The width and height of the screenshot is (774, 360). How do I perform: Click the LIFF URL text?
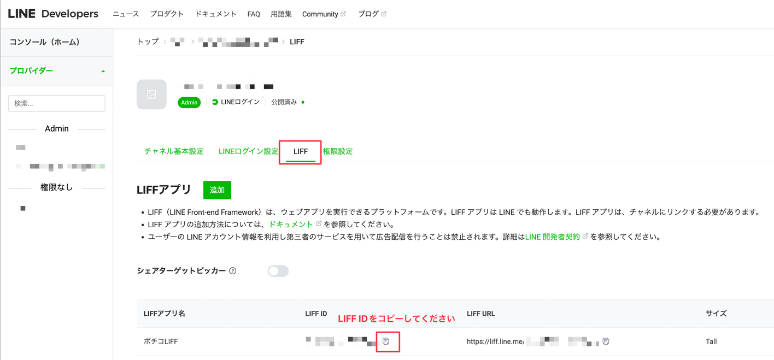[533, 341]
